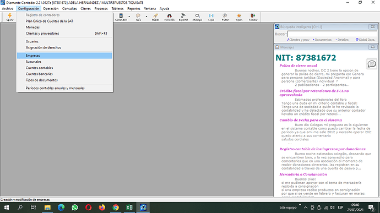Open Cambio de Fecha para en el sistema post

[311, 120]
